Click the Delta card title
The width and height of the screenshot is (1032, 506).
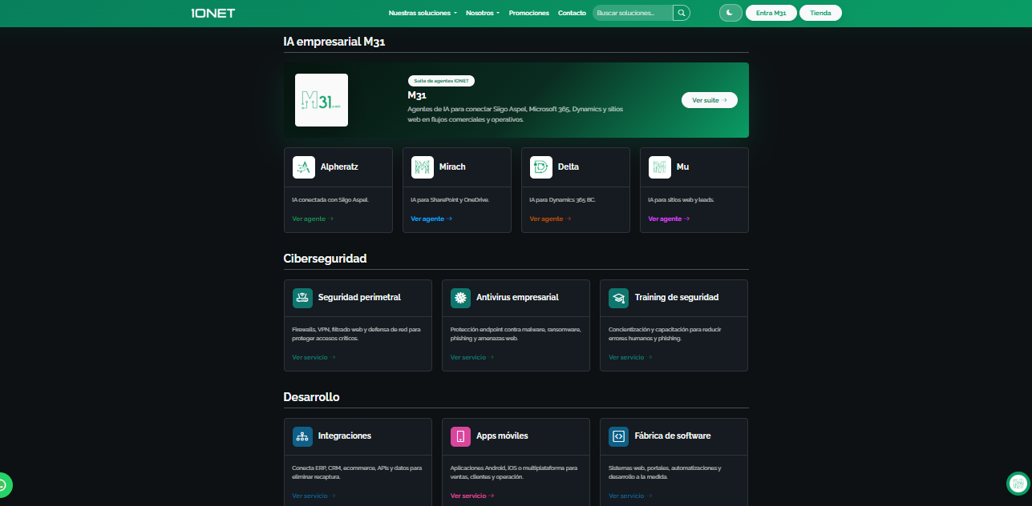click(x=569, y=167)
